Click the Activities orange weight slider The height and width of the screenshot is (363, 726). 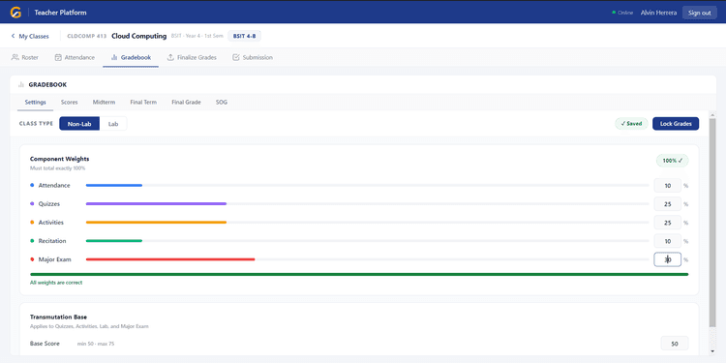[367, 223]
